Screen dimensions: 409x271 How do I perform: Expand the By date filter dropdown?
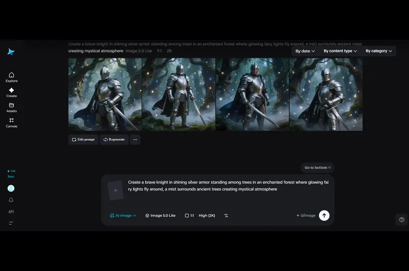point(305,51)
